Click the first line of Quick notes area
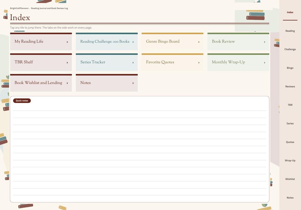The width and height of the screenshot is (301, 210). pyautogui.click(x=140, y=107)
